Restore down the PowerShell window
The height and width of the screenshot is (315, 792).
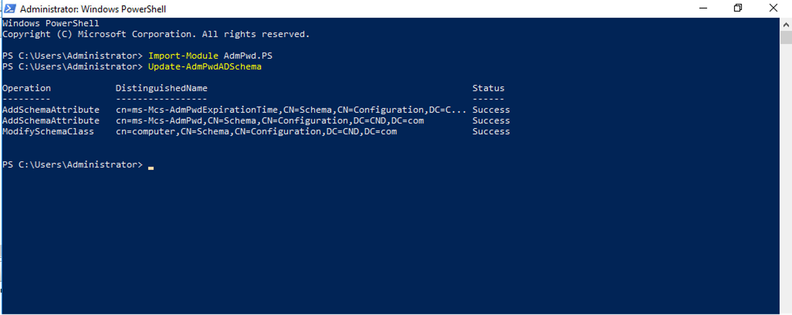[738, 8]
